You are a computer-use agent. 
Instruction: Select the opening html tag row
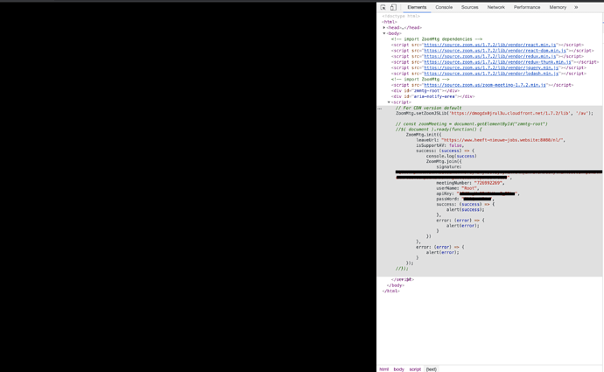click(x=390, y=22)
